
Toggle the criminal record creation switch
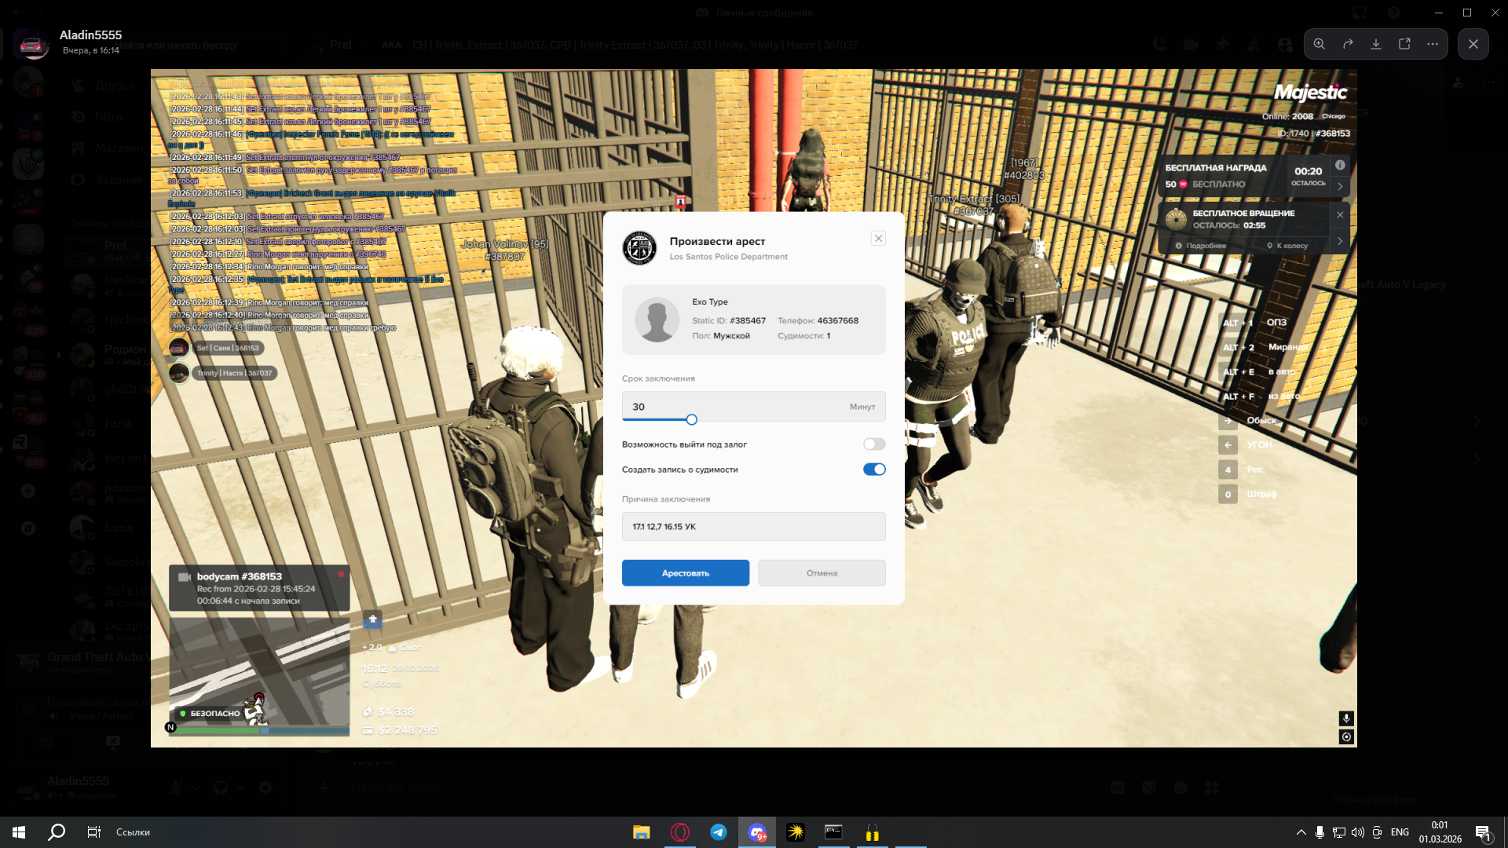[x=874, y=470]
